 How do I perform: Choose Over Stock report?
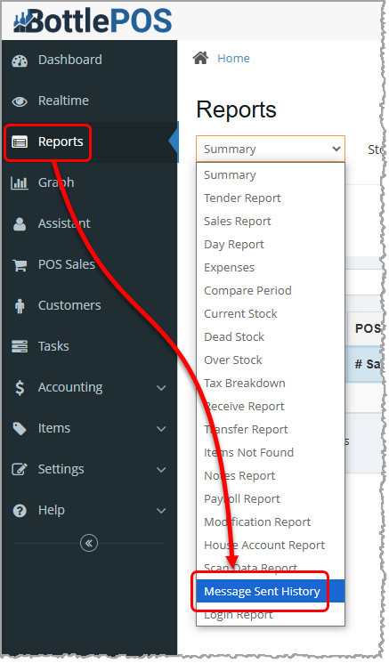pyautogui.click(x=271, y=360)
